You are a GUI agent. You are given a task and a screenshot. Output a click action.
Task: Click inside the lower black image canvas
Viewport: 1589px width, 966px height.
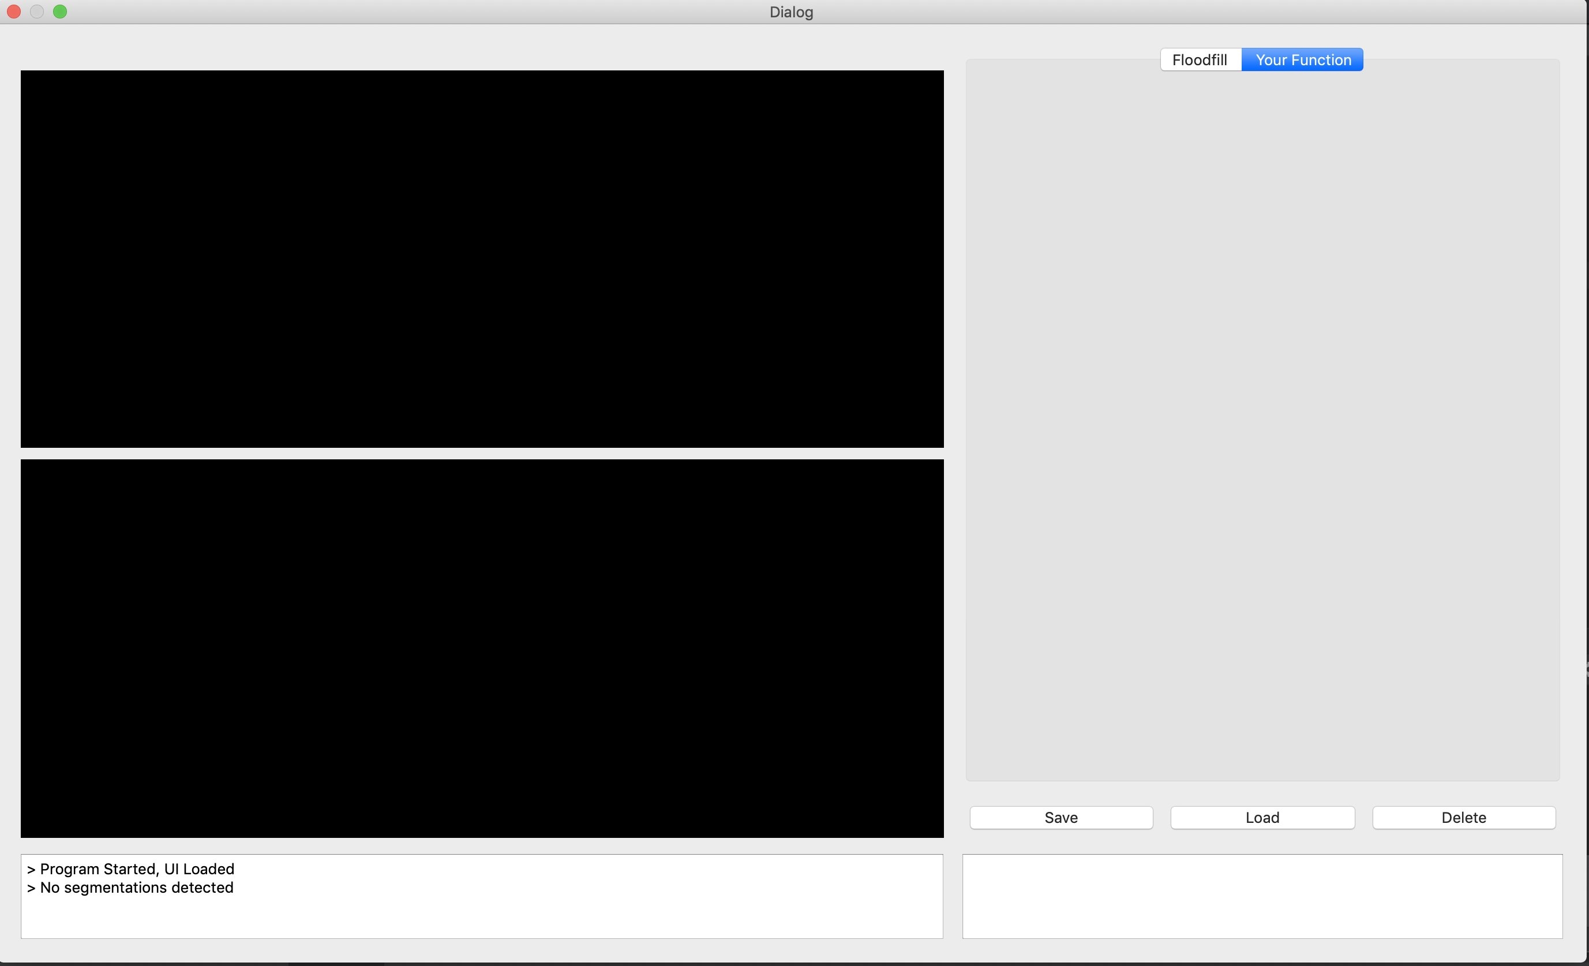tap(482, 648)
